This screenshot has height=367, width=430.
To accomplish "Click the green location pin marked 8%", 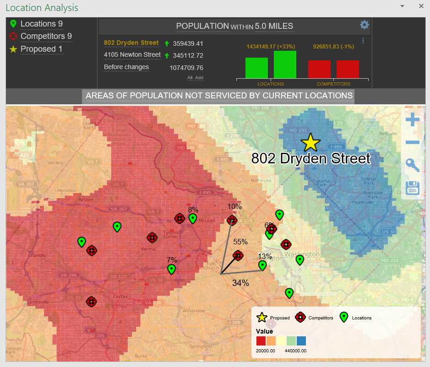I will point(193,218).
